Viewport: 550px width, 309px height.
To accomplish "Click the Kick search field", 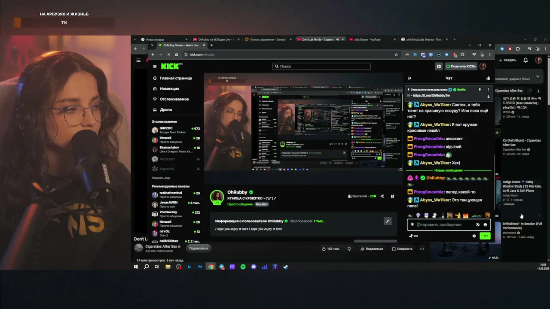I will pyautogui.click(x=321, y=66).
